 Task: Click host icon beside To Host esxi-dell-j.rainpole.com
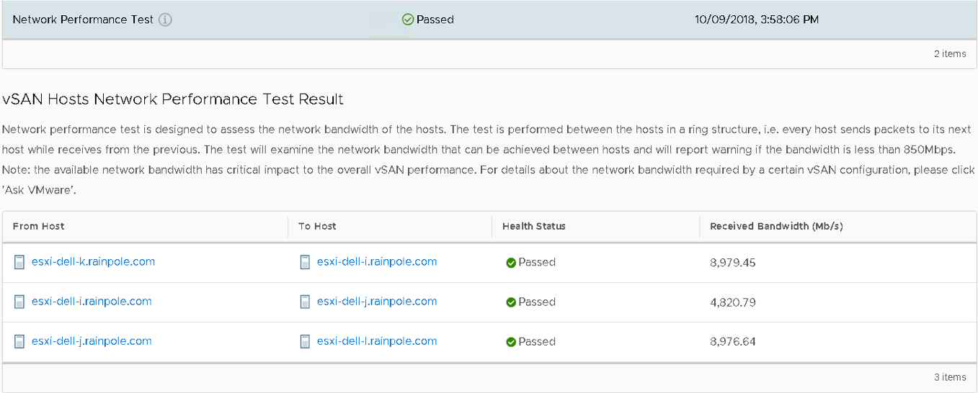click(305, 302)
